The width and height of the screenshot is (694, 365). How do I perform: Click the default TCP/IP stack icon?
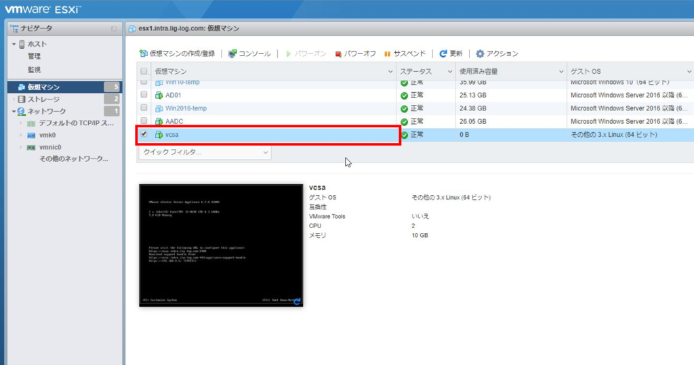tap(31, 123)
